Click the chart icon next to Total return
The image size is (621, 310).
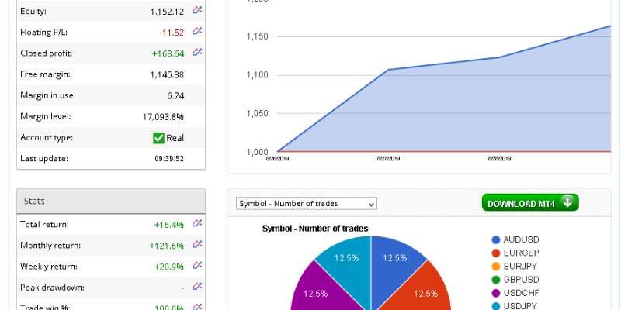[x=197, y=224]
